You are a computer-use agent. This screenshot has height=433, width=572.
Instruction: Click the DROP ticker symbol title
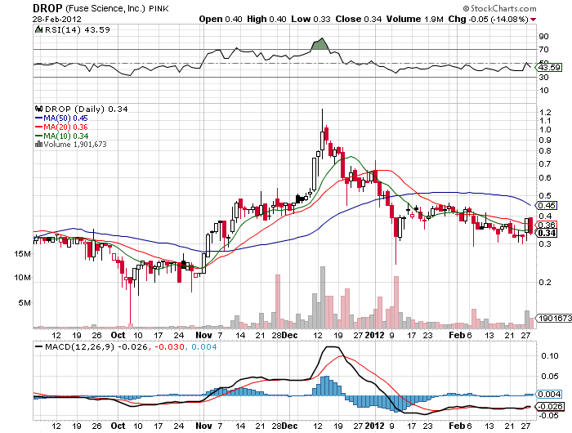47,8
